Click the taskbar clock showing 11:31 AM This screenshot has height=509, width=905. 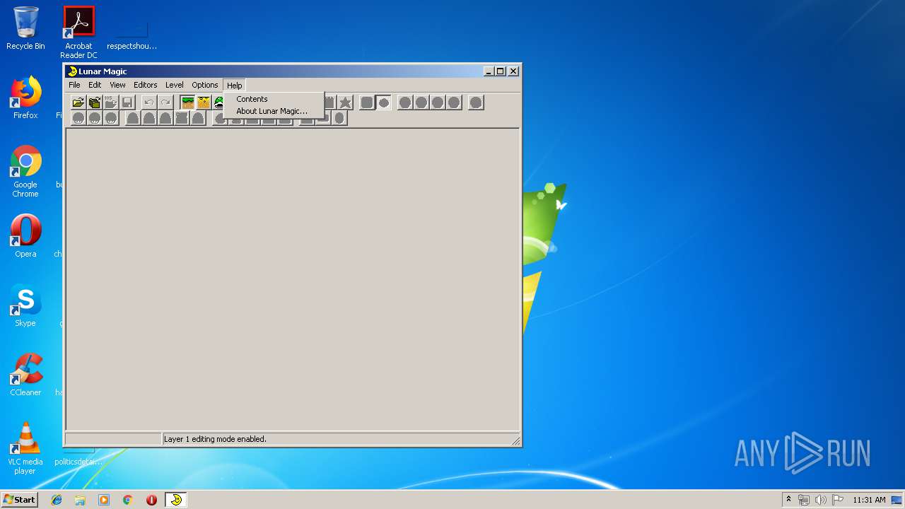(869, 500)
